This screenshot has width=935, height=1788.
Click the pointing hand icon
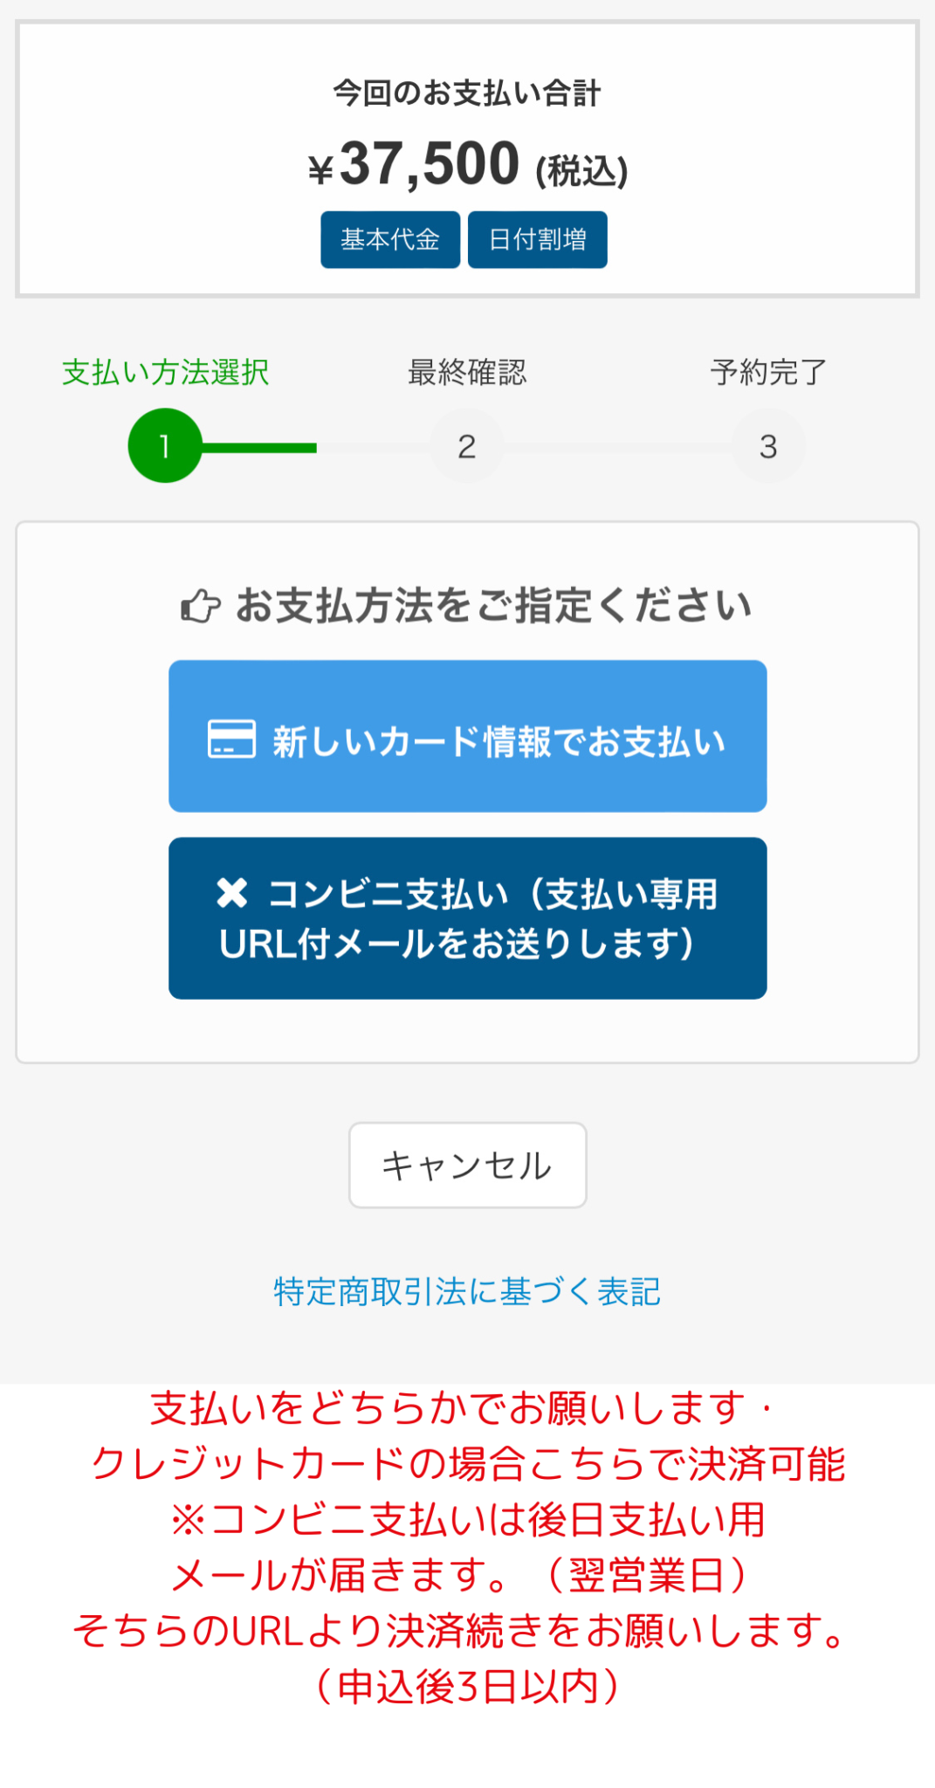tap(200, 606)
